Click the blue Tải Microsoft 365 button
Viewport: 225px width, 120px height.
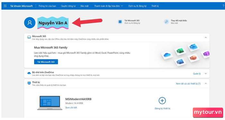pos(46,62)
